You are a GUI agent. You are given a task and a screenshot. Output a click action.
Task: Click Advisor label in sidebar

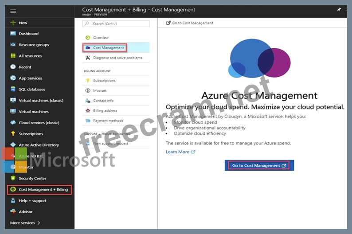click(x=26, y=211)
